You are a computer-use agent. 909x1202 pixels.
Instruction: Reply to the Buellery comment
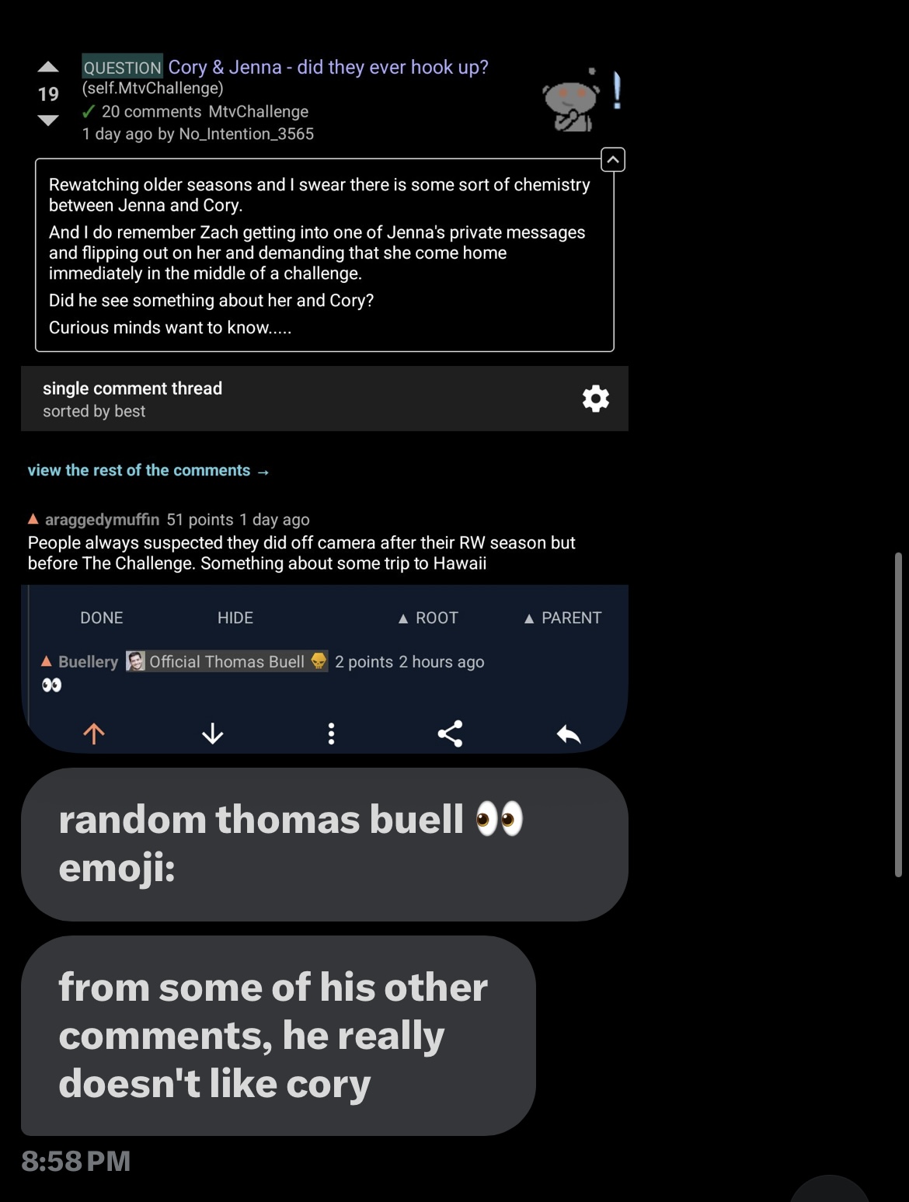(569, 733)
